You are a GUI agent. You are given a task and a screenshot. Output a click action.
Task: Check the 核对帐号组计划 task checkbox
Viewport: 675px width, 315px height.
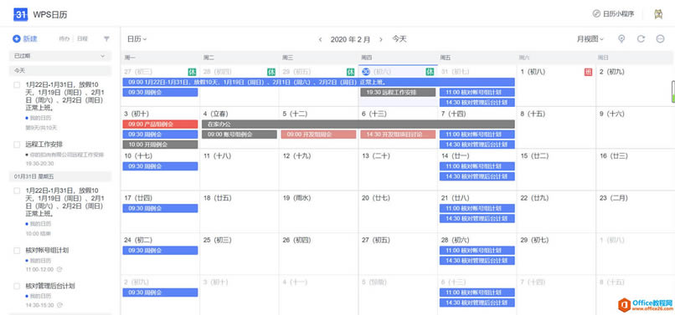[17, 251]
